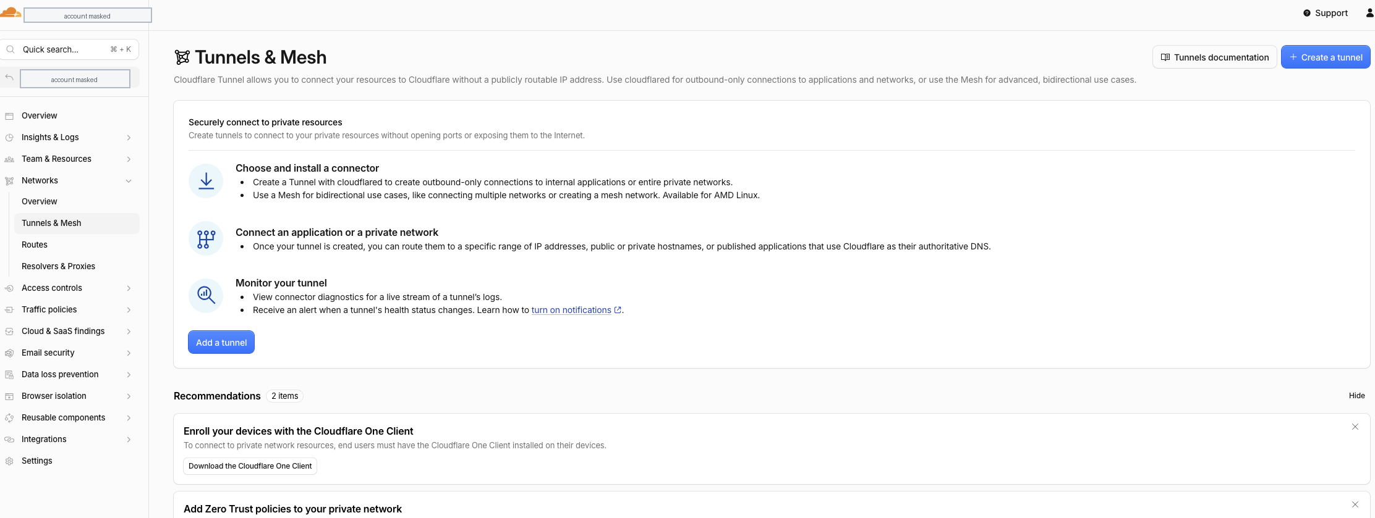Expand the Access controls section
The image size is (1375, 518).
tap(129, 288)
